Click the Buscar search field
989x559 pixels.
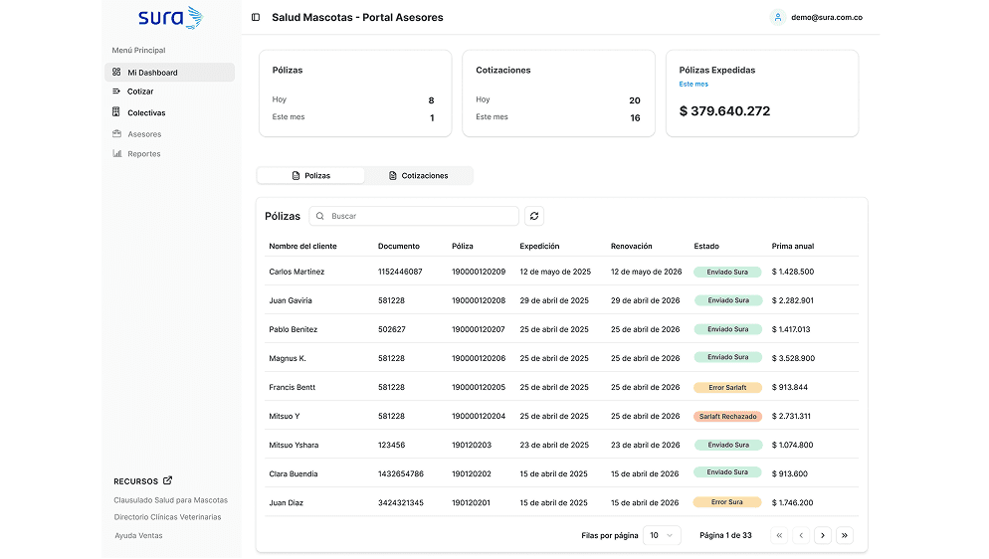(420, 216)
